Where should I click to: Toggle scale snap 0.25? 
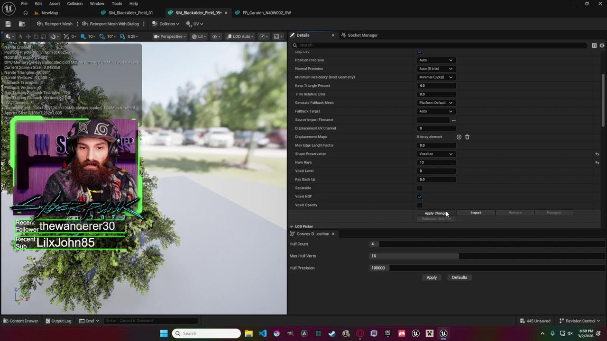point(129,36)
